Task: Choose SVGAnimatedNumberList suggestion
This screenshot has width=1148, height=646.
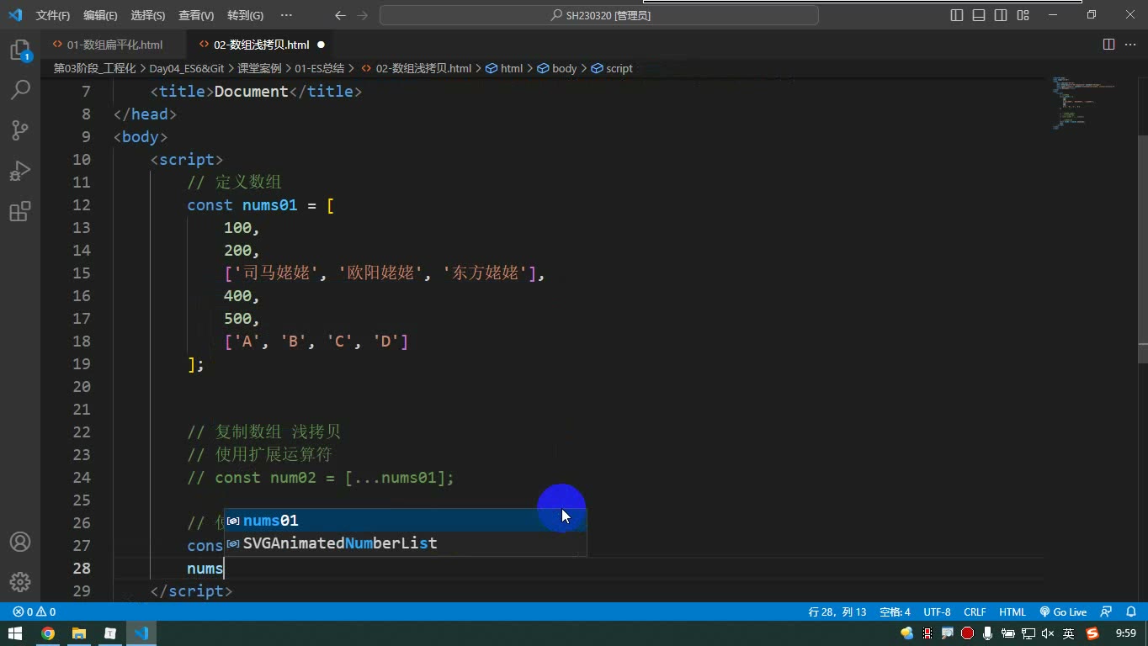Action: click(x=405, y=543)
